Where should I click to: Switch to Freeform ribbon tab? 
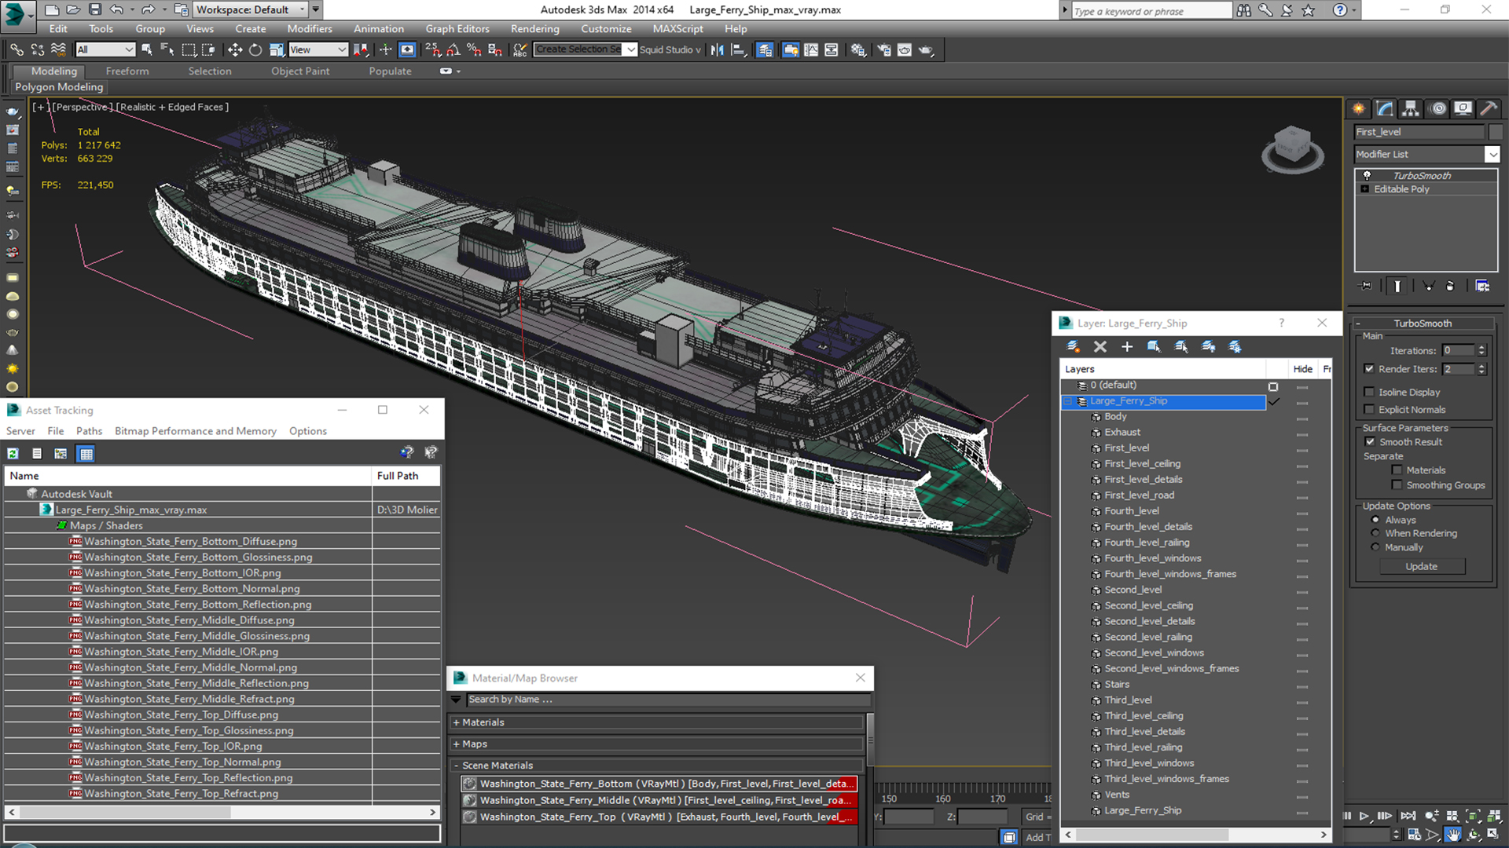pos(127,71)
